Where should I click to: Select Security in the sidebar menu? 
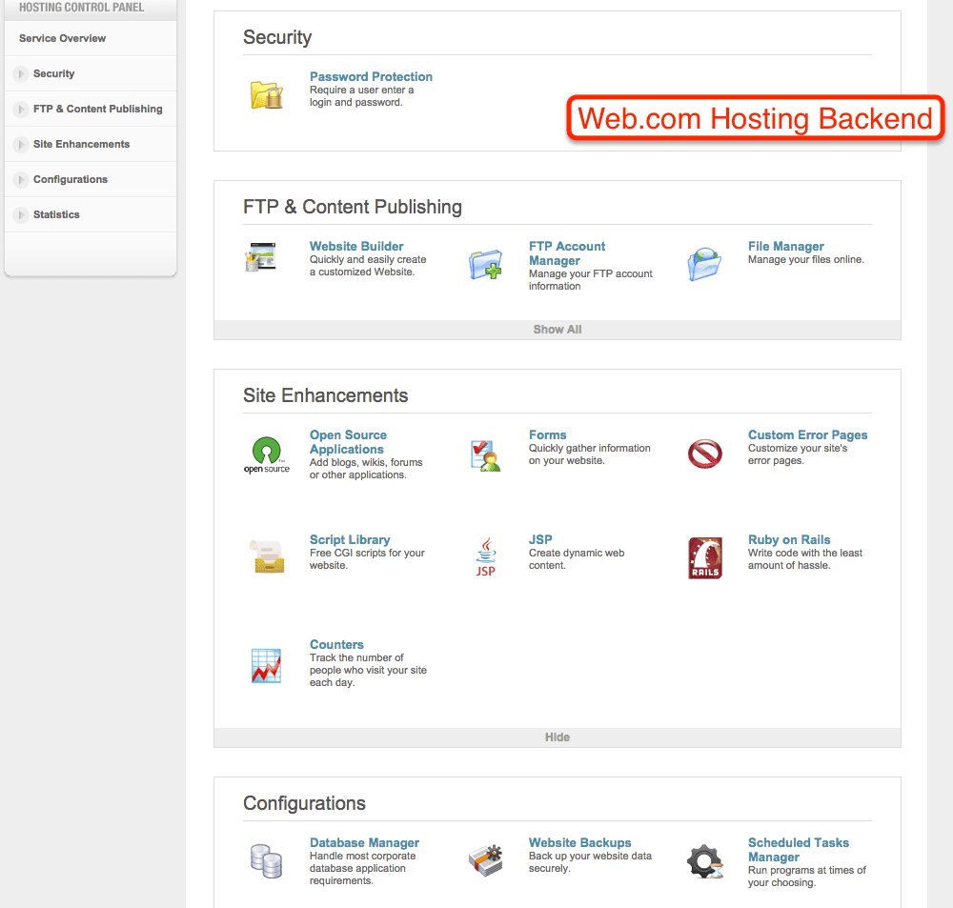[x=54, y=73]
